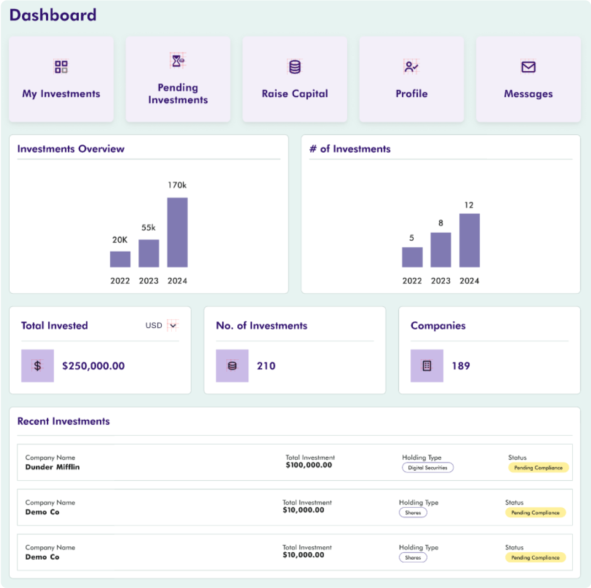
Task: Click the Pending Investments hourglass icon
Action: coord(178,60)
